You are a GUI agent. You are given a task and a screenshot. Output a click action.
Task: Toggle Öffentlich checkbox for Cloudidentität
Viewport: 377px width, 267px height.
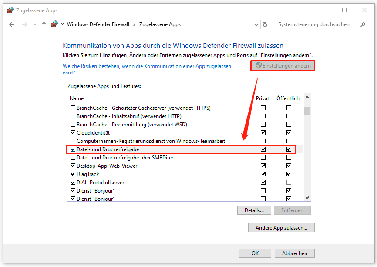point(289,132)
